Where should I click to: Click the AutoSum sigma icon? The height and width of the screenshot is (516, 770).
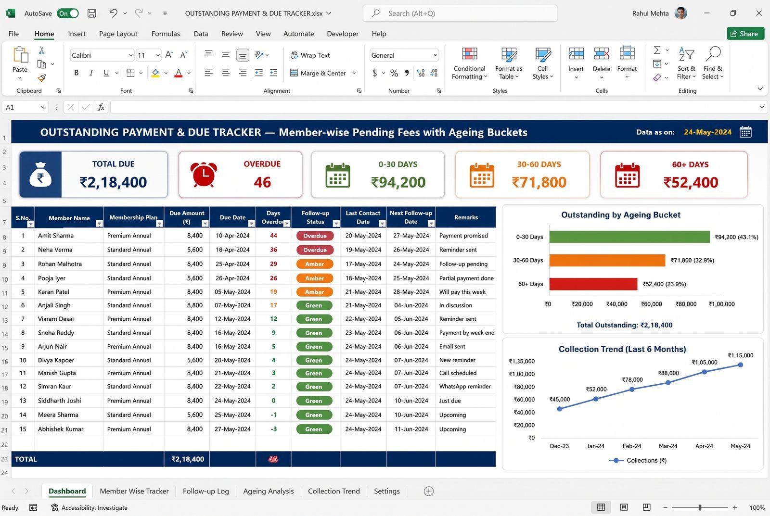point(657,50)
